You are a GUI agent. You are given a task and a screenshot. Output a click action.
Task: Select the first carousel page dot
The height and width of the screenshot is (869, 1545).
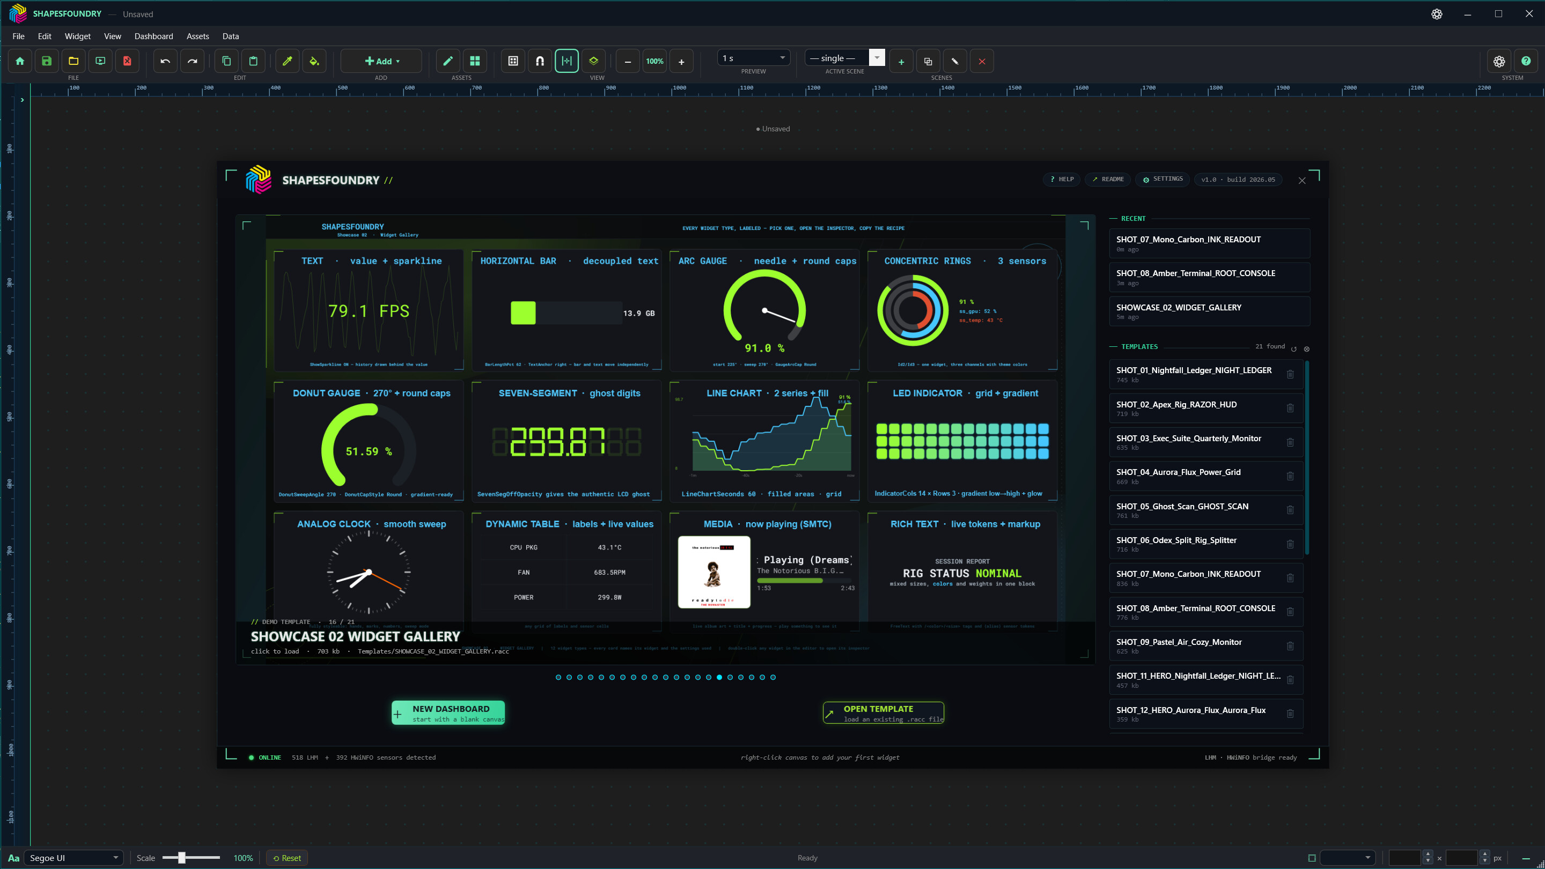click(x=558, y=677)
